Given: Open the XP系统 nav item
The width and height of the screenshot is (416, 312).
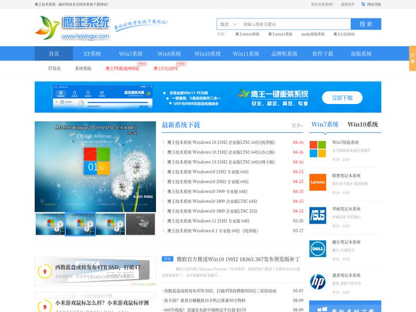Looking at the screenshot, I should [92, 54].
